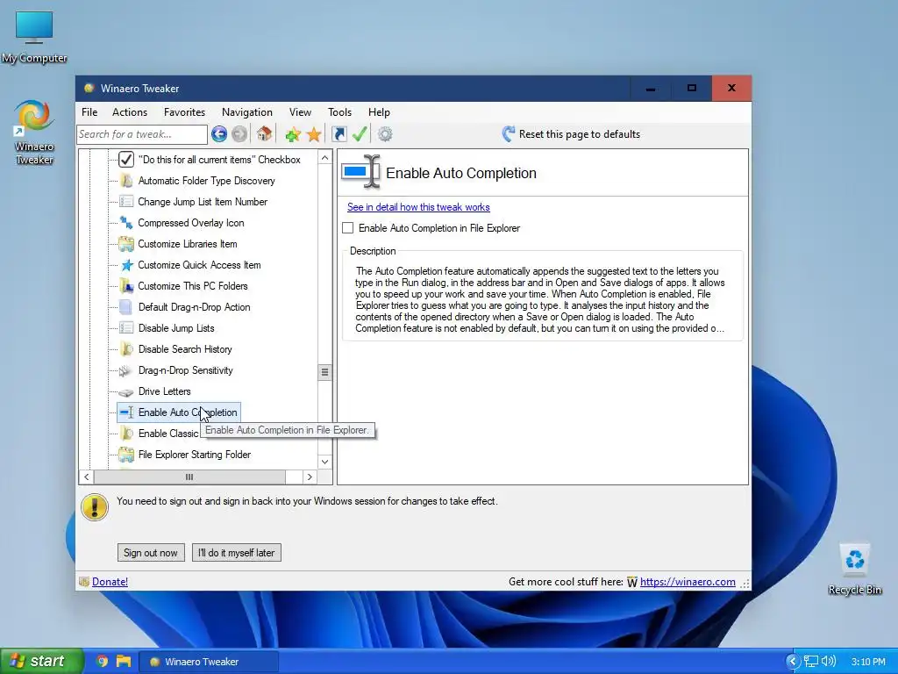Open the Help menu

point(379,112)
